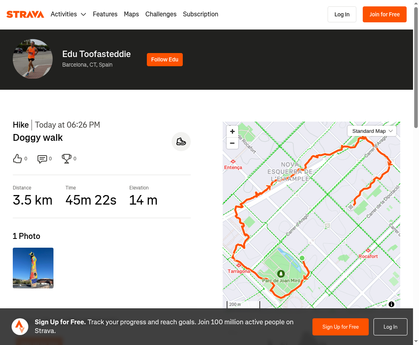
Task: Give kudos with the thumbs-up icon
Action: tap(18, 159)
